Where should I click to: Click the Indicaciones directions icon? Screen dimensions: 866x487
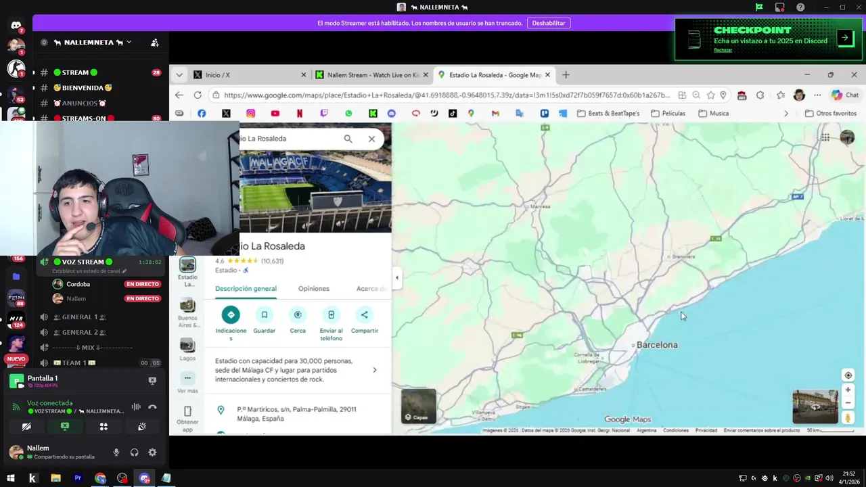click(231, 315)
